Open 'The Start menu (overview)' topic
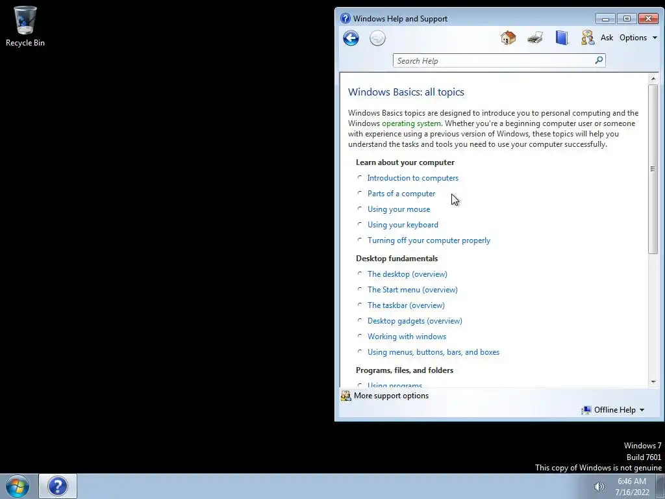The image size is (665, 499). 412,290
